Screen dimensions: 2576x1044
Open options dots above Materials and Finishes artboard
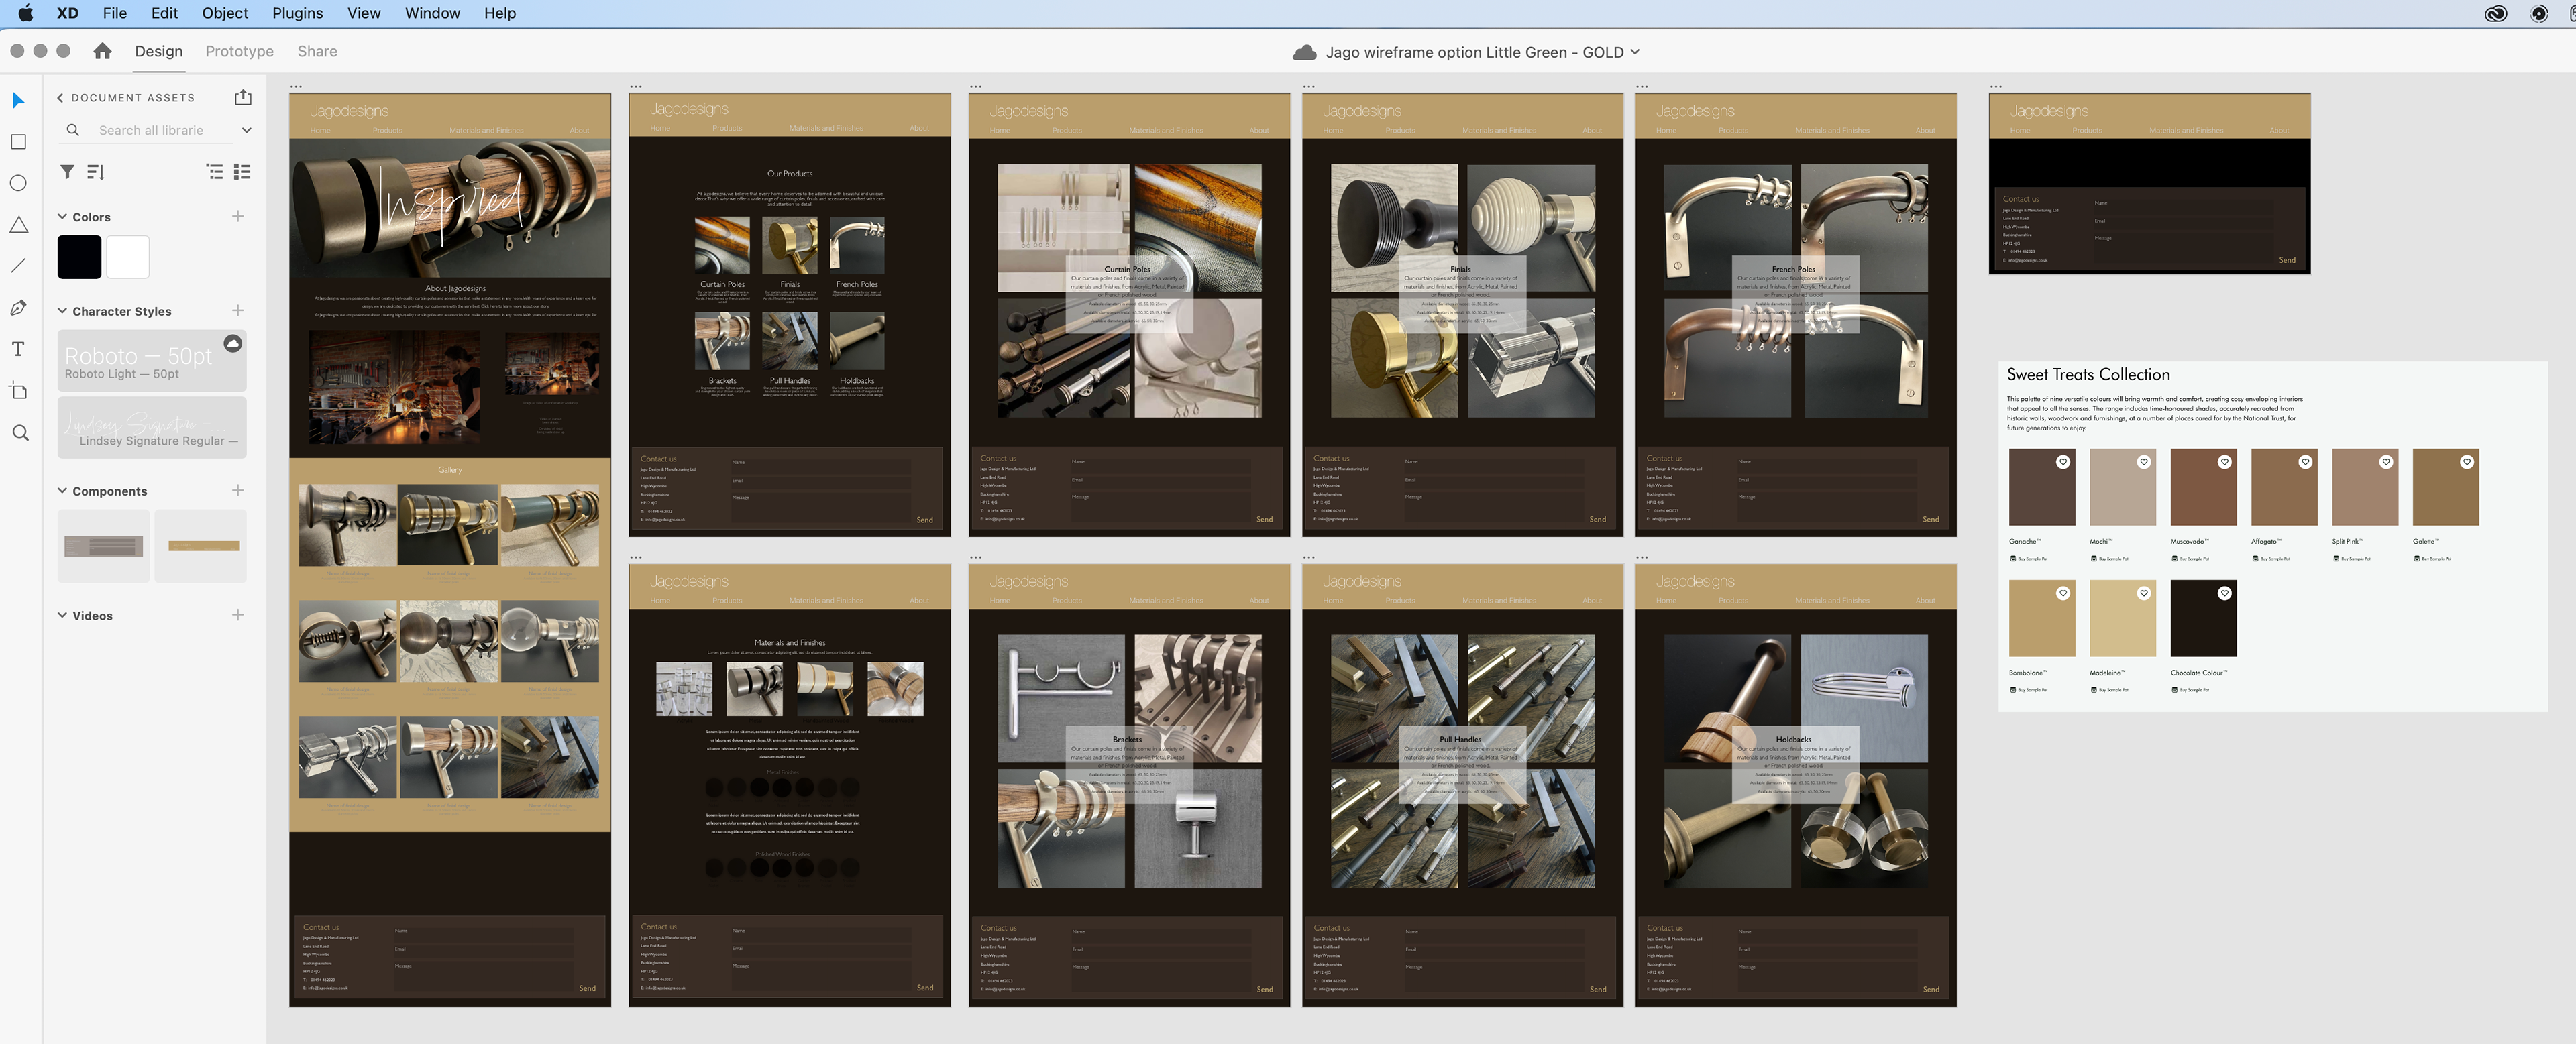636,557
